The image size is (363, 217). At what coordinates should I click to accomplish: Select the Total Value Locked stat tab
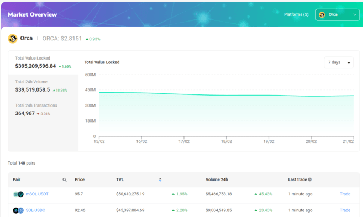[43, 63]
